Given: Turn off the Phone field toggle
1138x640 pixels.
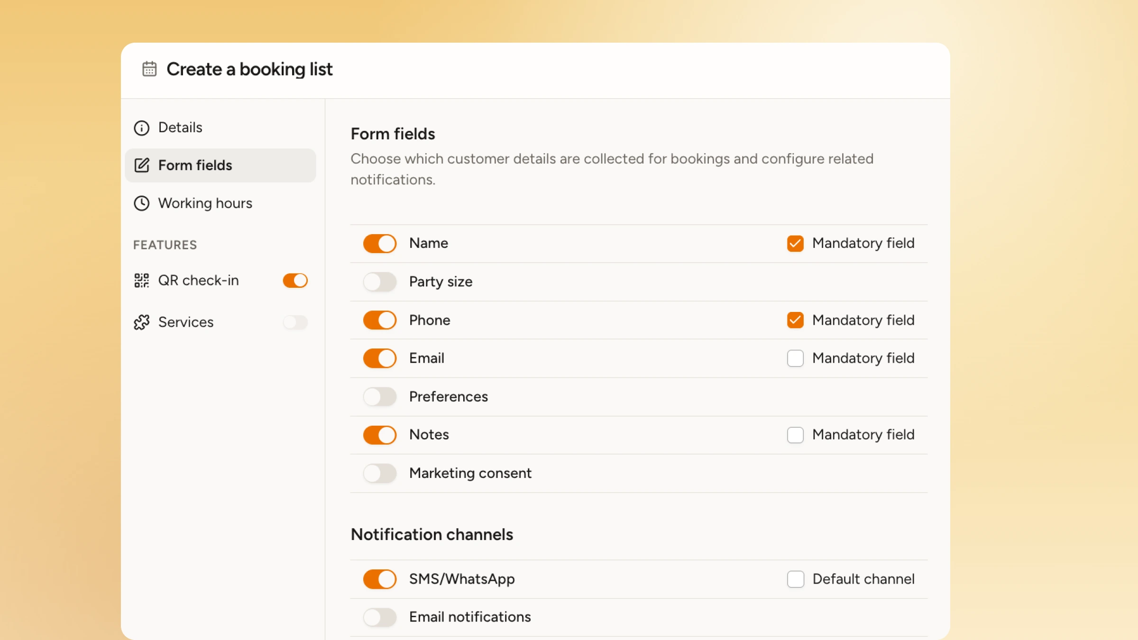Looking at the screenshot, I should coord(379,320).
